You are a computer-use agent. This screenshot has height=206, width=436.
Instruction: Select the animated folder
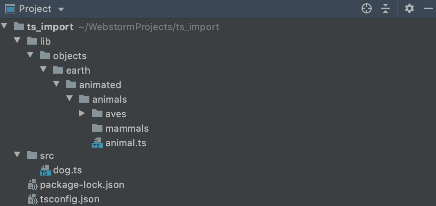[100, 85]
